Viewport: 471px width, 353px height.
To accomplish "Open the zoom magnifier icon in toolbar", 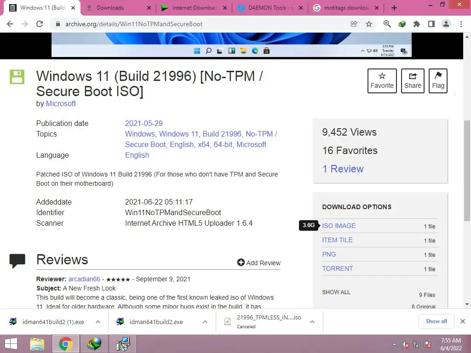I will (x=387, y=24).
